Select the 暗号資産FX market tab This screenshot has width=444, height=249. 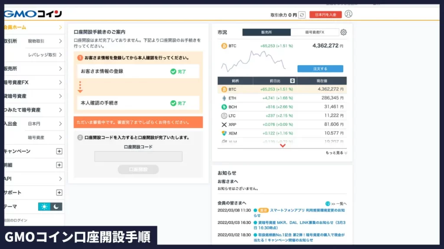click(315, 32)
